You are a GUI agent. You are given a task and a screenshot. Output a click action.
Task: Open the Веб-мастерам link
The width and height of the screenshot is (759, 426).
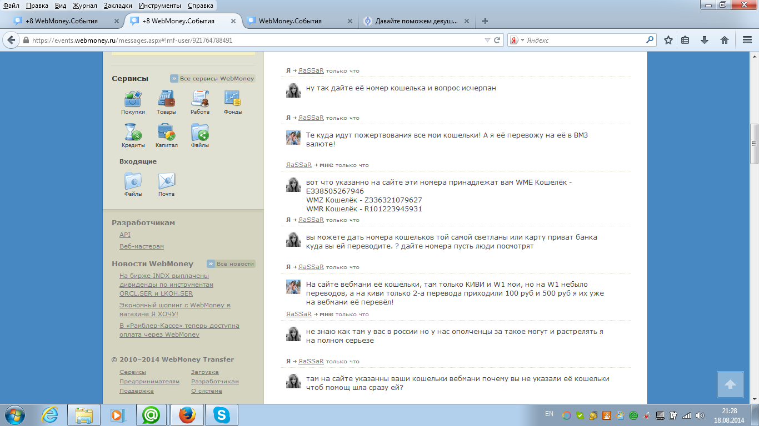click(142, 246)
